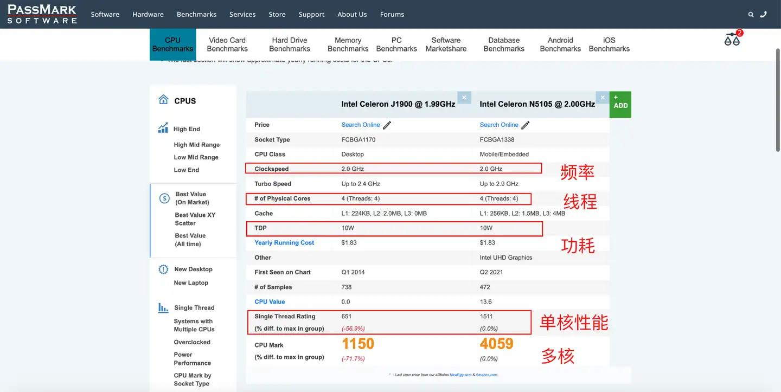Select Low Mid Range in sidebar
This screenshot has height=392, width=781.
196,157
